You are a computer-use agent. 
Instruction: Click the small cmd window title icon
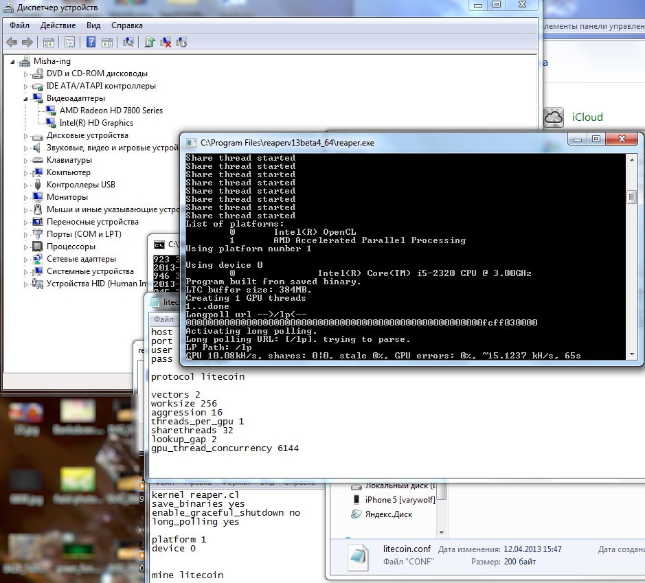point(159,245)
